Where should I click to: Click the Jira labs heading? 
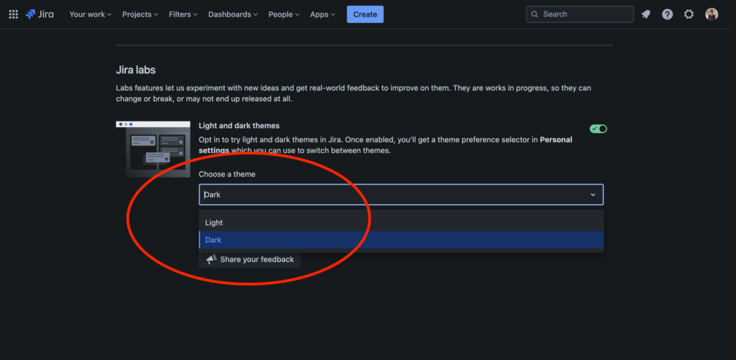136,70
